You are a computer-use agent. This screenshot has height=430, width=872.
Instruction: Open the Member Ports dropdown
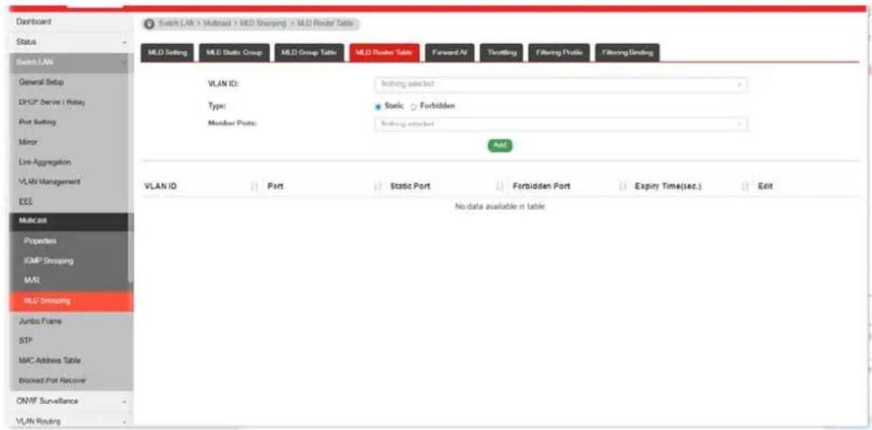click(x=561, y=124)
